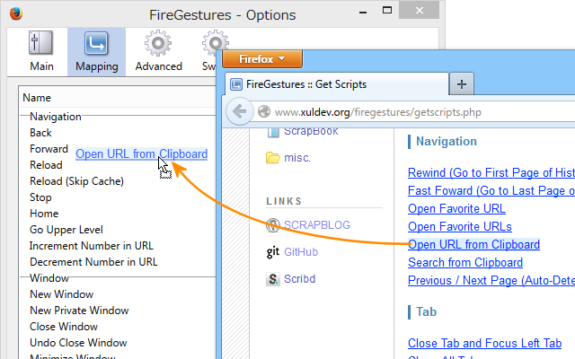The height and width of the screenshot is (359, 575).
Task: Select New Private Window entry
Action: click(x=78, y=311)
